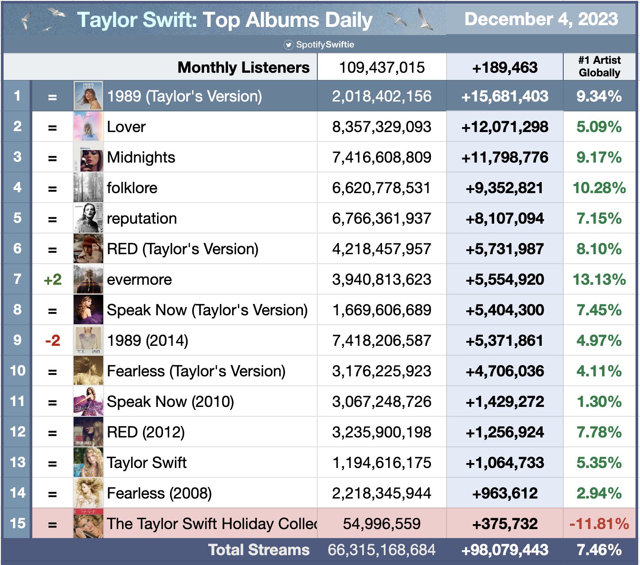Select the Monthly Listeners label

coord(244,67)
